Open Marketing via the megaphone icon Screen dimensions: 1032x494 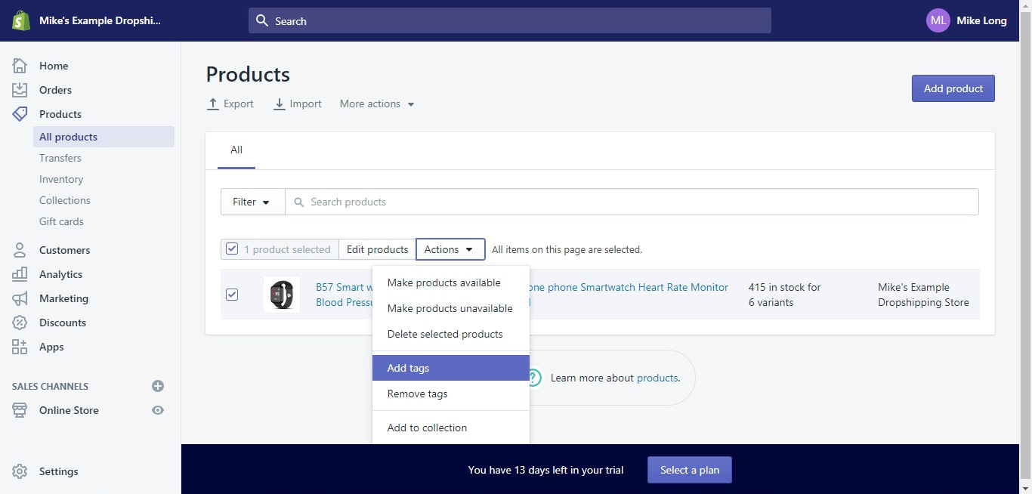coord(20,298)
